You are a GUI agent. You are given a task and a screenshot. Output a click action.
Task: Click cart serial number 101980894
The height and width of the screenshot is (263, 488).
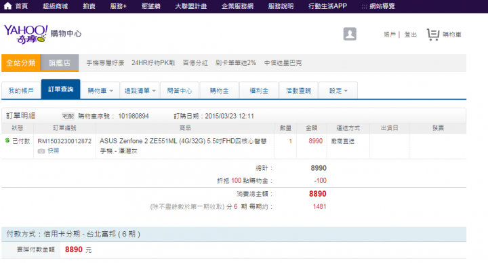tap(134, 116)
